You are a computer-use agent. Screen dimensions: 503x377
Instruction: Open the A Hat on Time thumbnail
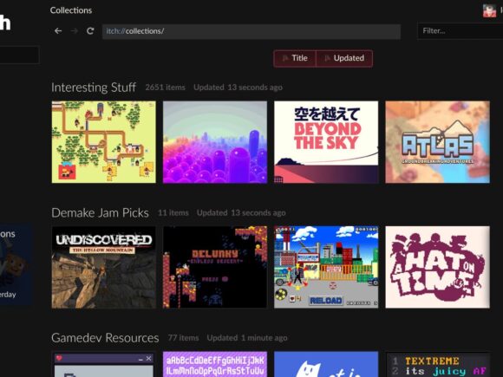[438, 267]
